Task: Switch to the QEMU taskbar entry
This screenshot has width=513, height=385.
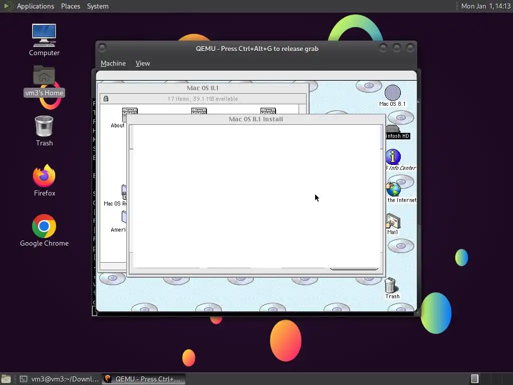Action: tap(143, 379)
